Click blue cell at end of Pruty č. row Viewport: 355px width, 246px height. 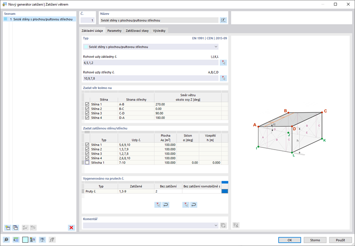(x=225, y=191)
